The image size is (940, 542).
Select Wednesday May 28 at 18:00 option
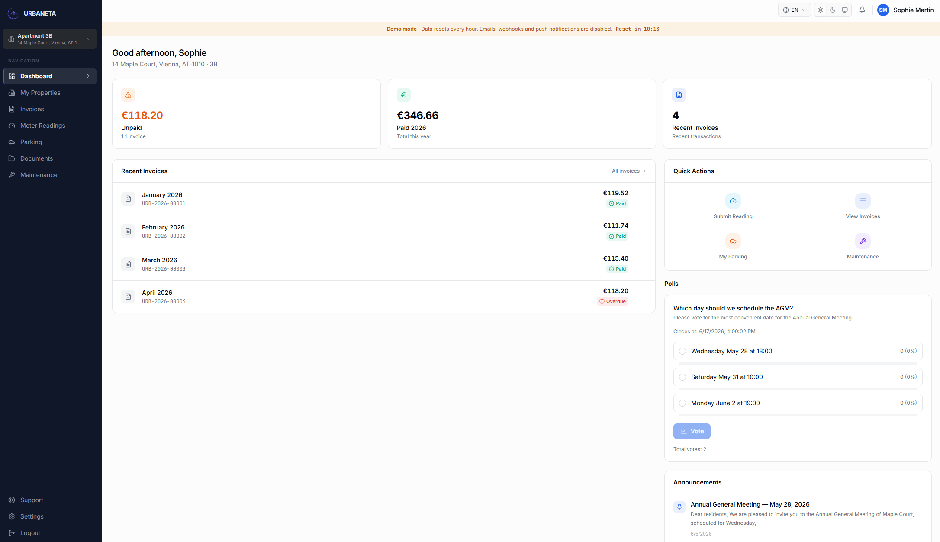coord(798,351)
